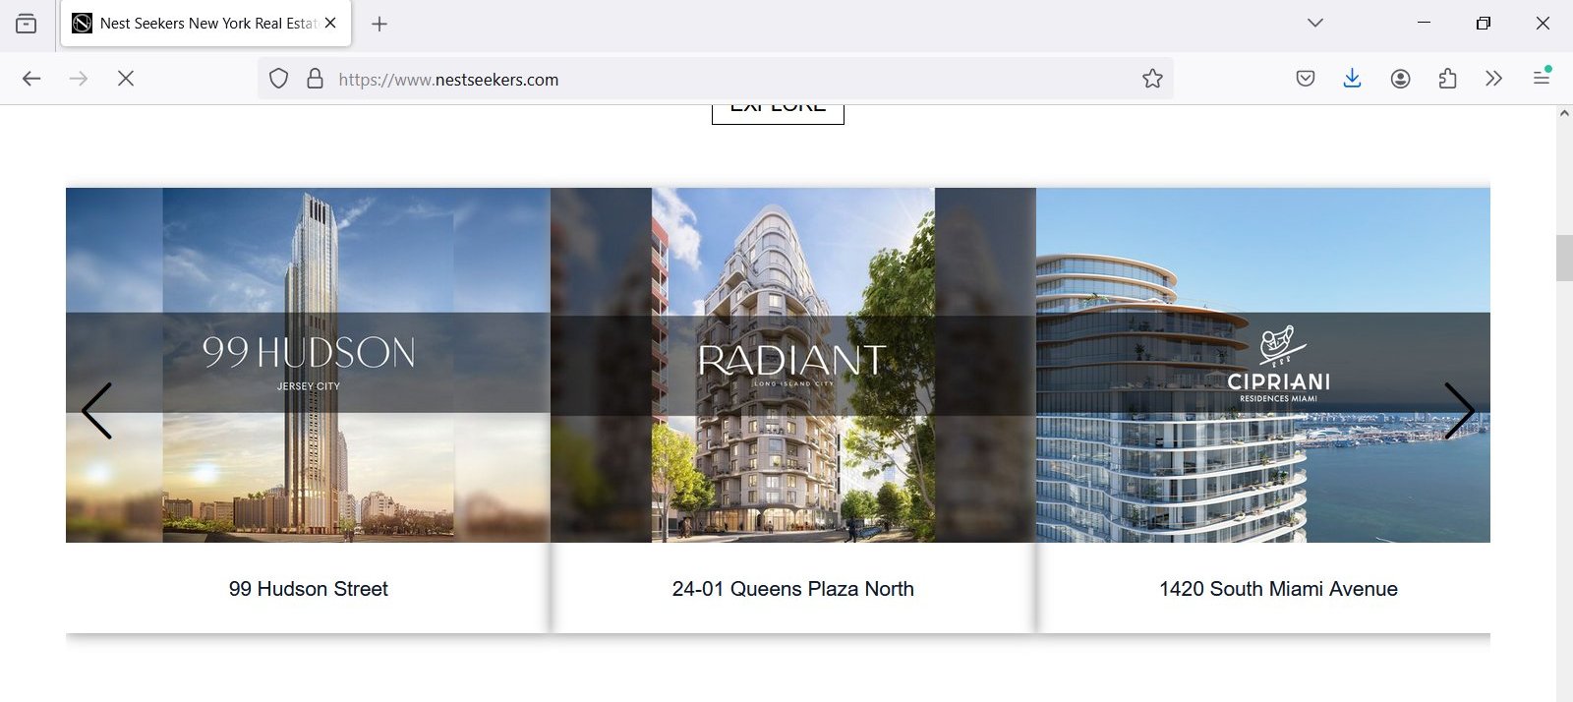Click the partially visible Explore button

[x=778, y=113]
